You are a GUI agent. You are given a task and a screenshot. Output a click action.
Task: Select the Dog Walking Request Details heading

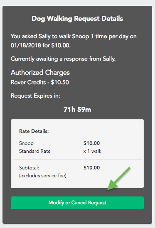pyautogui.click(x=77, y=19)
